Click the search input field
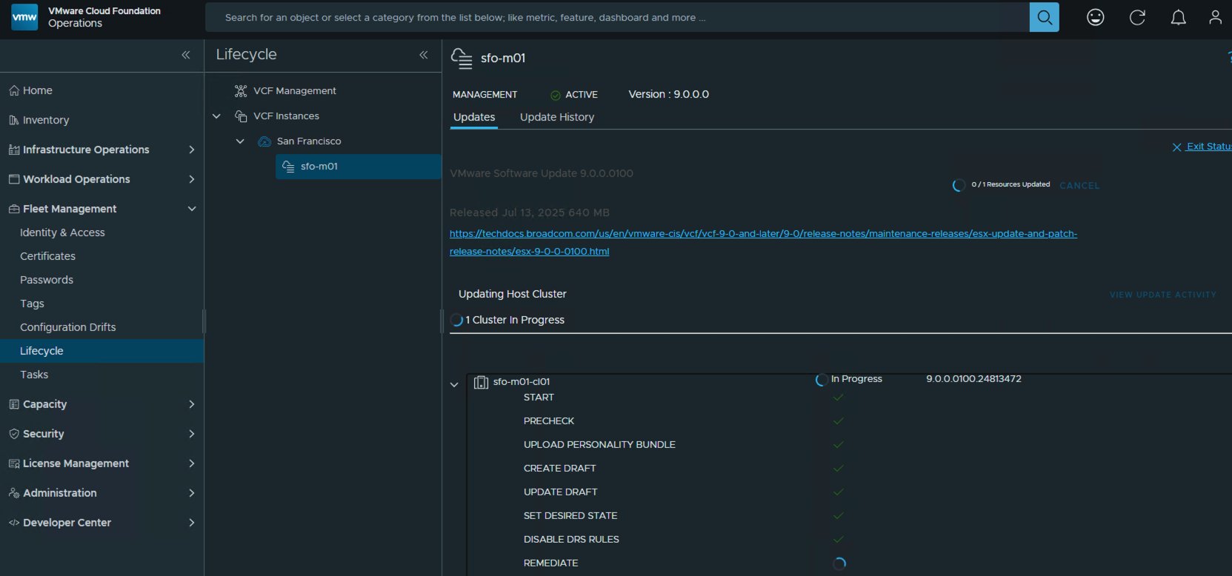1232x576 pixels. [x=617, y=17]
